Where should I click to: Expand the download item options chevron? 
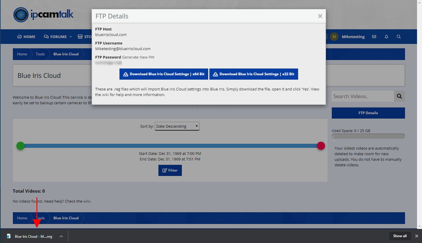[x=61, y=236]
